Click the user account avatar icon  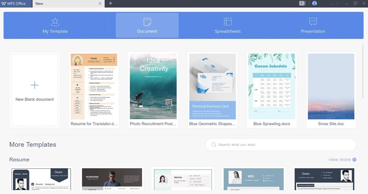pyautogui.click(x=315, y=3)
